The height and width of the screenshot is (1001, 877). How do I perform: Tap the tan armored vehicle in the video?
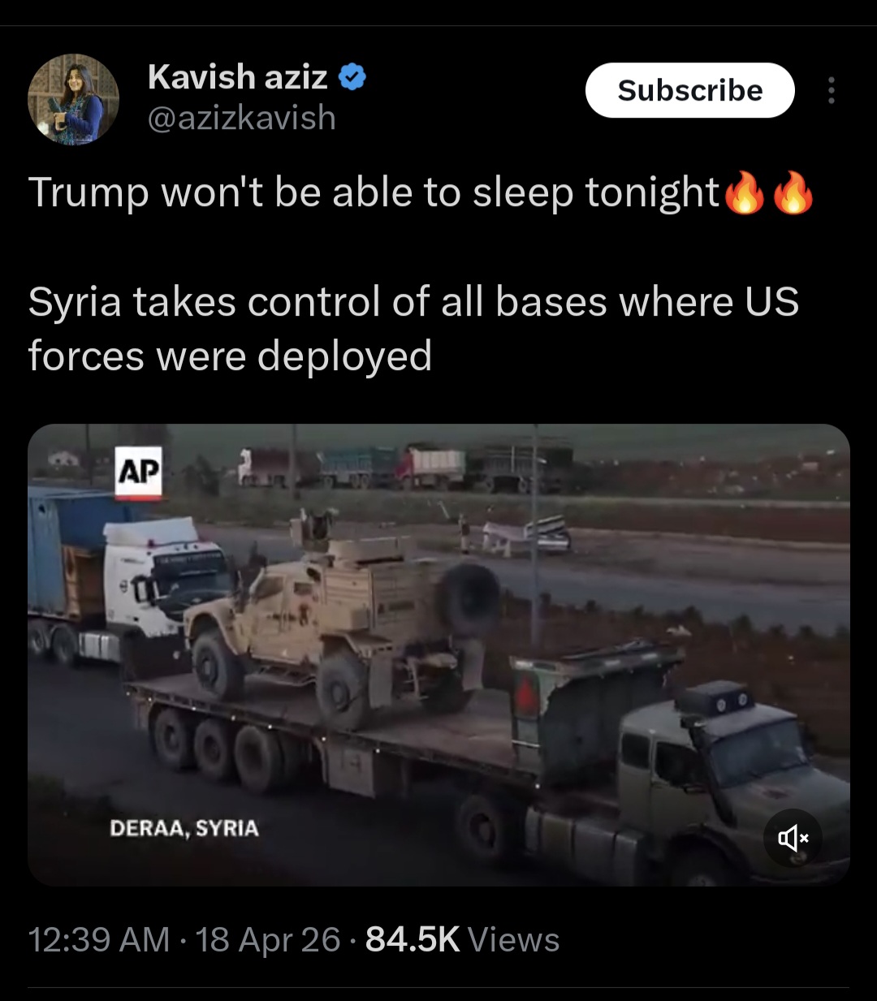coord(341,617)
